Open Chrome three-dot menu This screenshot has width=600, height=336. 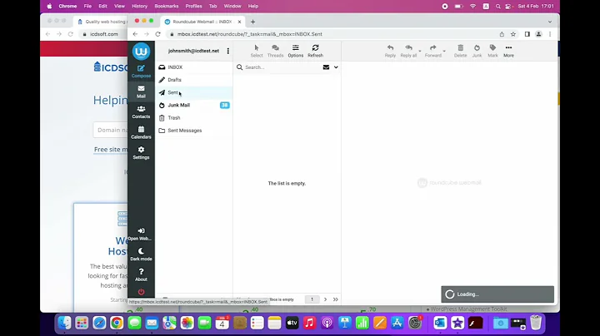[550, 34]
